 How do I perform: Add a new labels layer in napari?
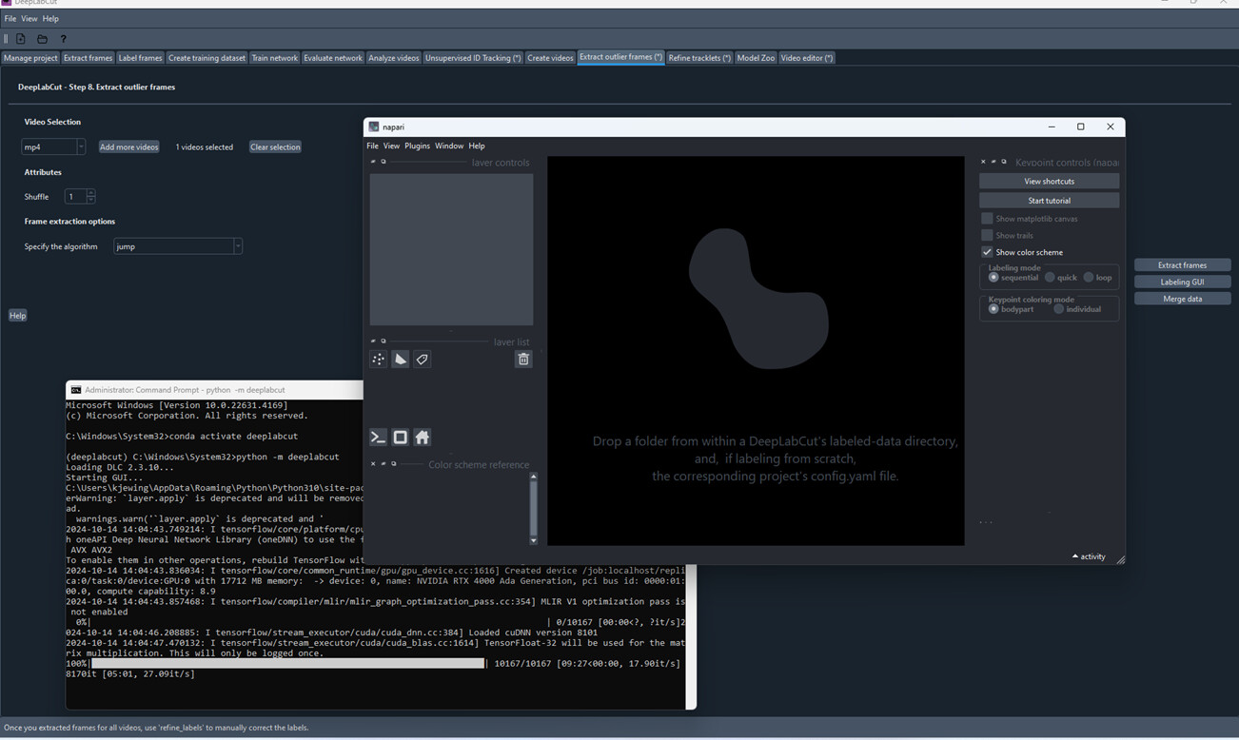[422, 359]
